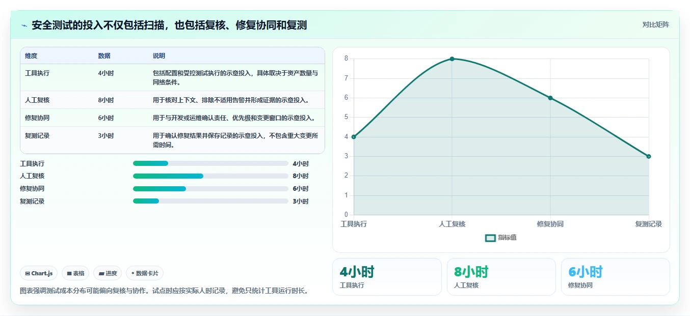This screenshot has height=316, width=690.
Task: Click the y-axis value 8 on chart
Action: (346, 59)
